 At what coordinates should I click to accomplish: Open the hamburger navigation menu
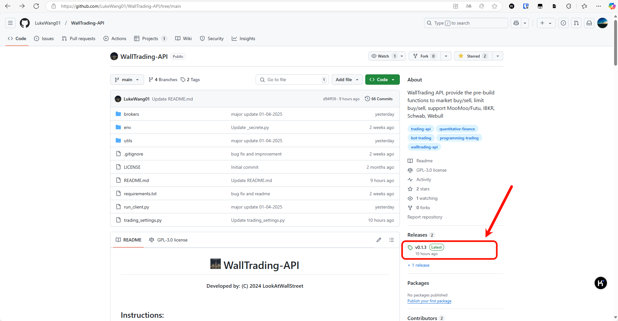tap(10, 23)
